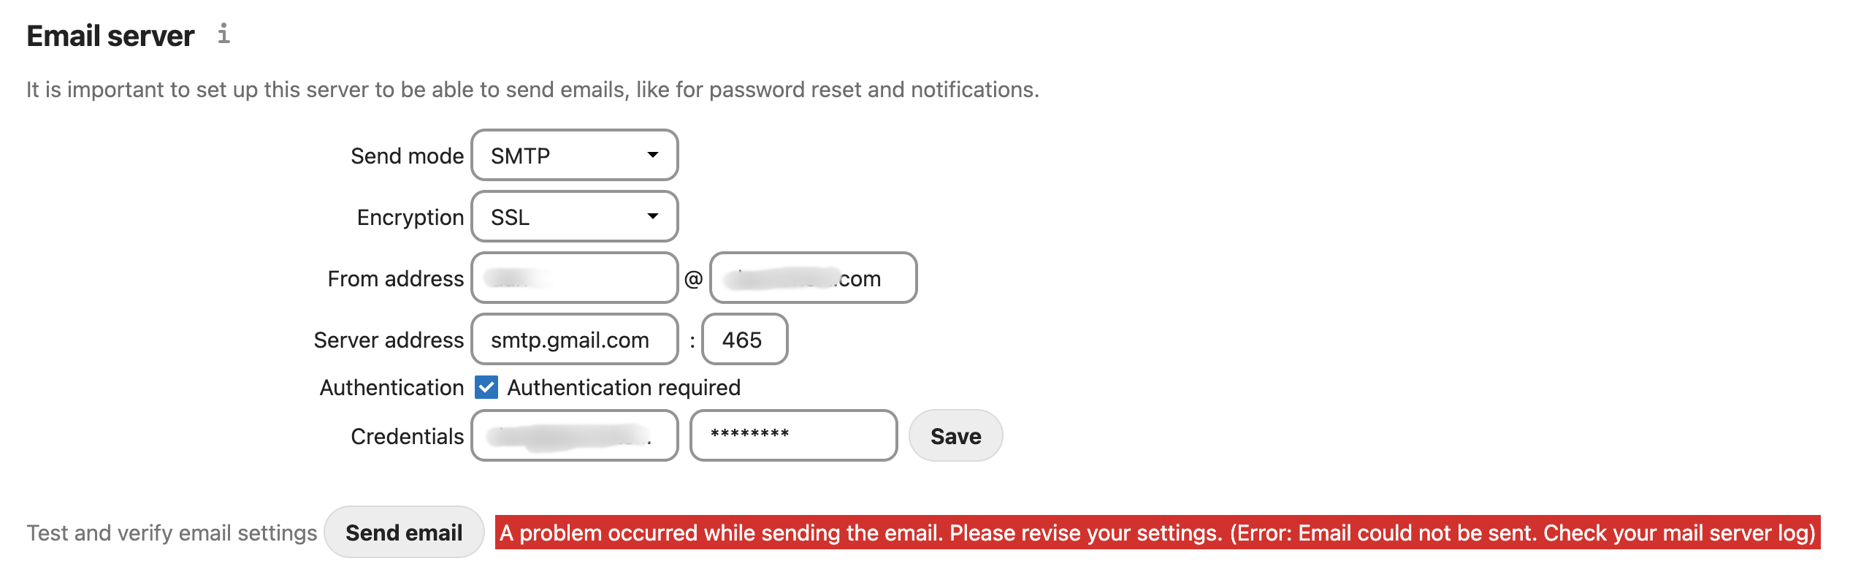
Task: Click the Credentials username field
Action: [x=574, y=435]
